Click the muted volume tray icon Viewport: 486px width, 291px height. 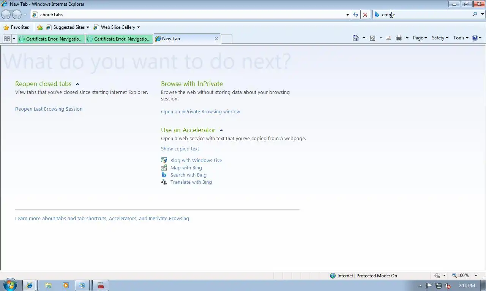(x=448, y=286)
